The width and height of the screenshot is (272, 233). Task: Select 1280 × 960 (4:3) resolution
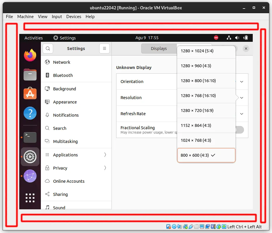206,66
